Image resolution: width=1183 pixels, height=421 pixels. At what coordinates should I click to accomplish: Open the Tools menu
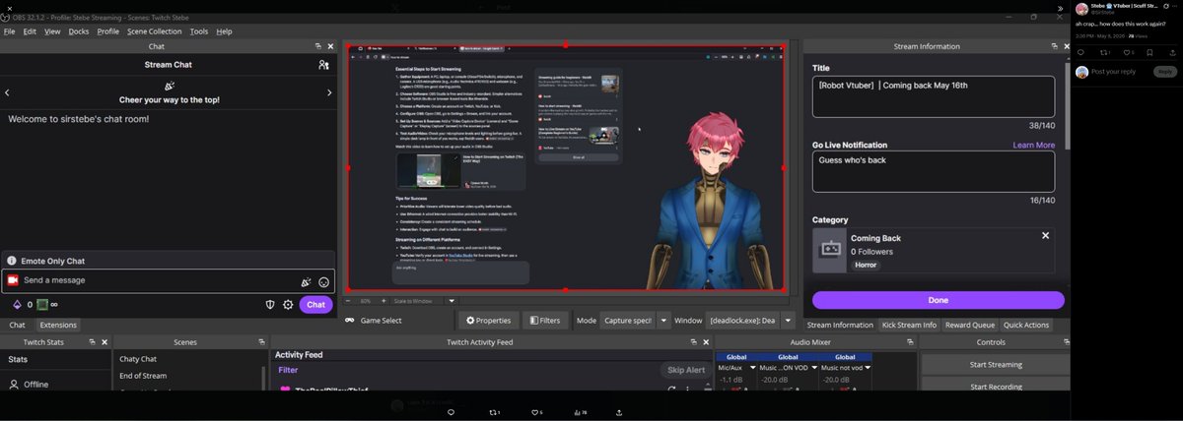199,31
